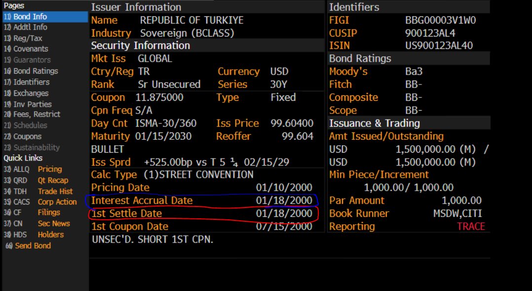Select the greyed-out Guarantors page entry
Screen dimensions: 532x291
click(x=27, y=60)
